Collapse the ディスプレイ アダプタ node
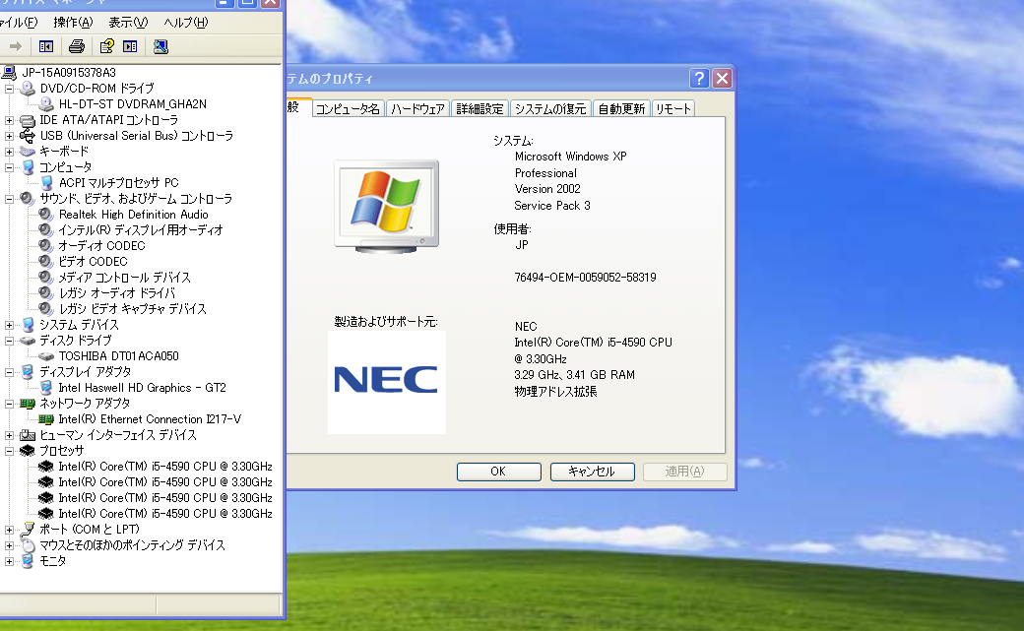This screenshot has width=1024, height=631. pos(9,372)
